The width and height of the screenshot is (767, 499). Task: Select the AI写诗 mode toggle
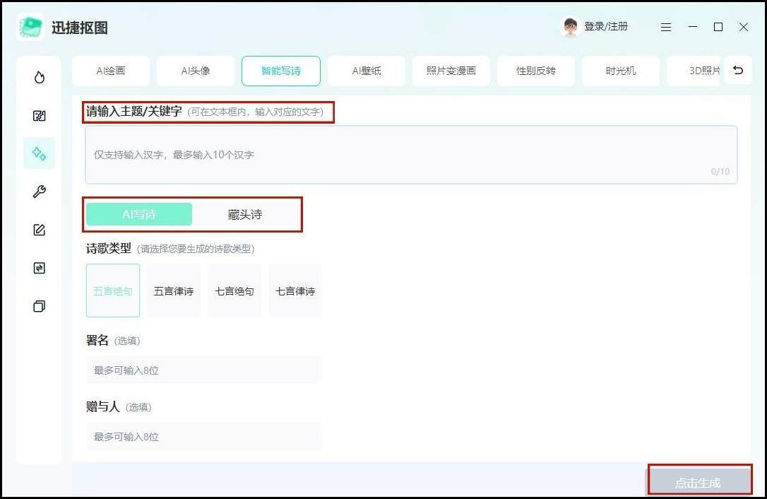pyautogui.click(x=139, y=214)
